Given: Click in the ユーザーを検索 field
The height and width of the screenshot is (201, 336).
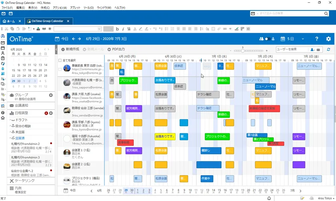Looking at the screenshot, I should [292, 49].
